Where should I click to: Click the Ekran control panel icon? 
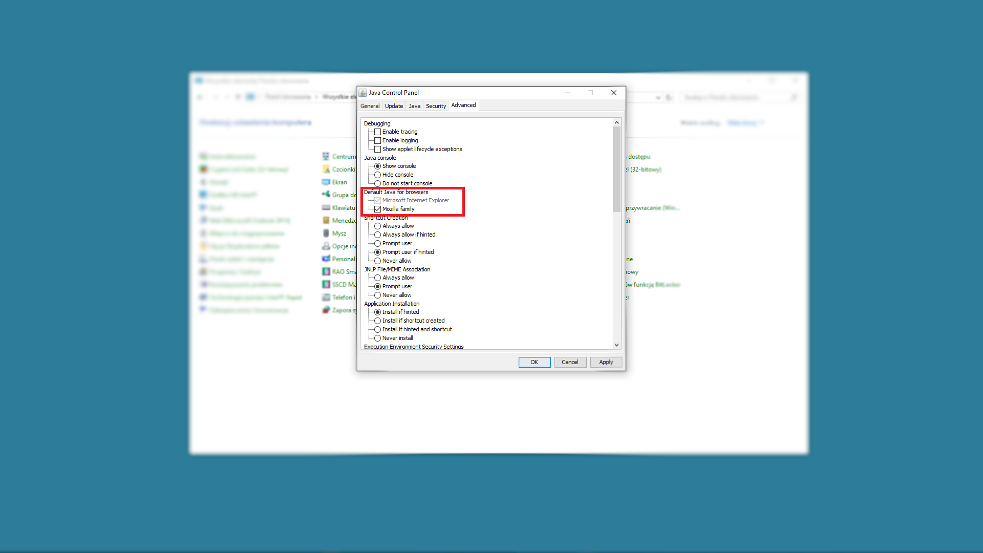(326, 182)
